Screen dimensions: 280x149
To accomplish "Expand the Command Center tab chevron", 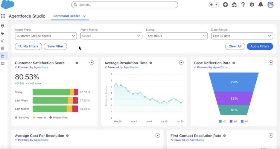I will pyautogui.click(x=84, y=16).
